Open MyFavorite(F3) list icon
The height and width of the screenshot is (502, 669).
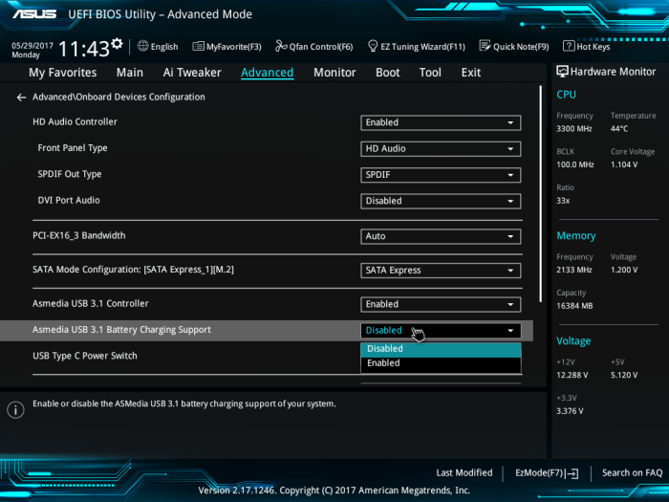click(x=198, y=46)
